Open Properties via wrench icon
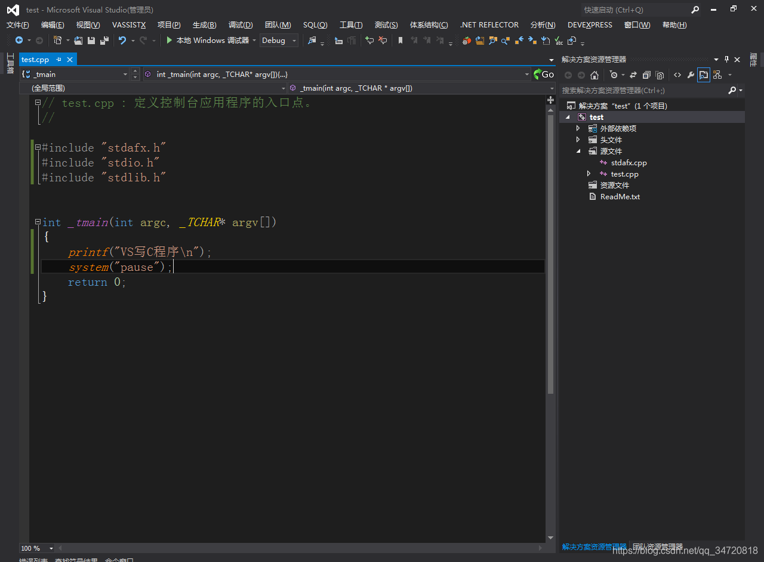The width and height of the screenshot is (764, 562). 691,75
